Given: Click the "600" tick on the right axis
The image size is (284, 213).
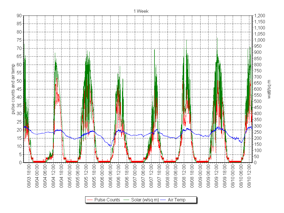Looking at the screenshot, I should (258, 89).
